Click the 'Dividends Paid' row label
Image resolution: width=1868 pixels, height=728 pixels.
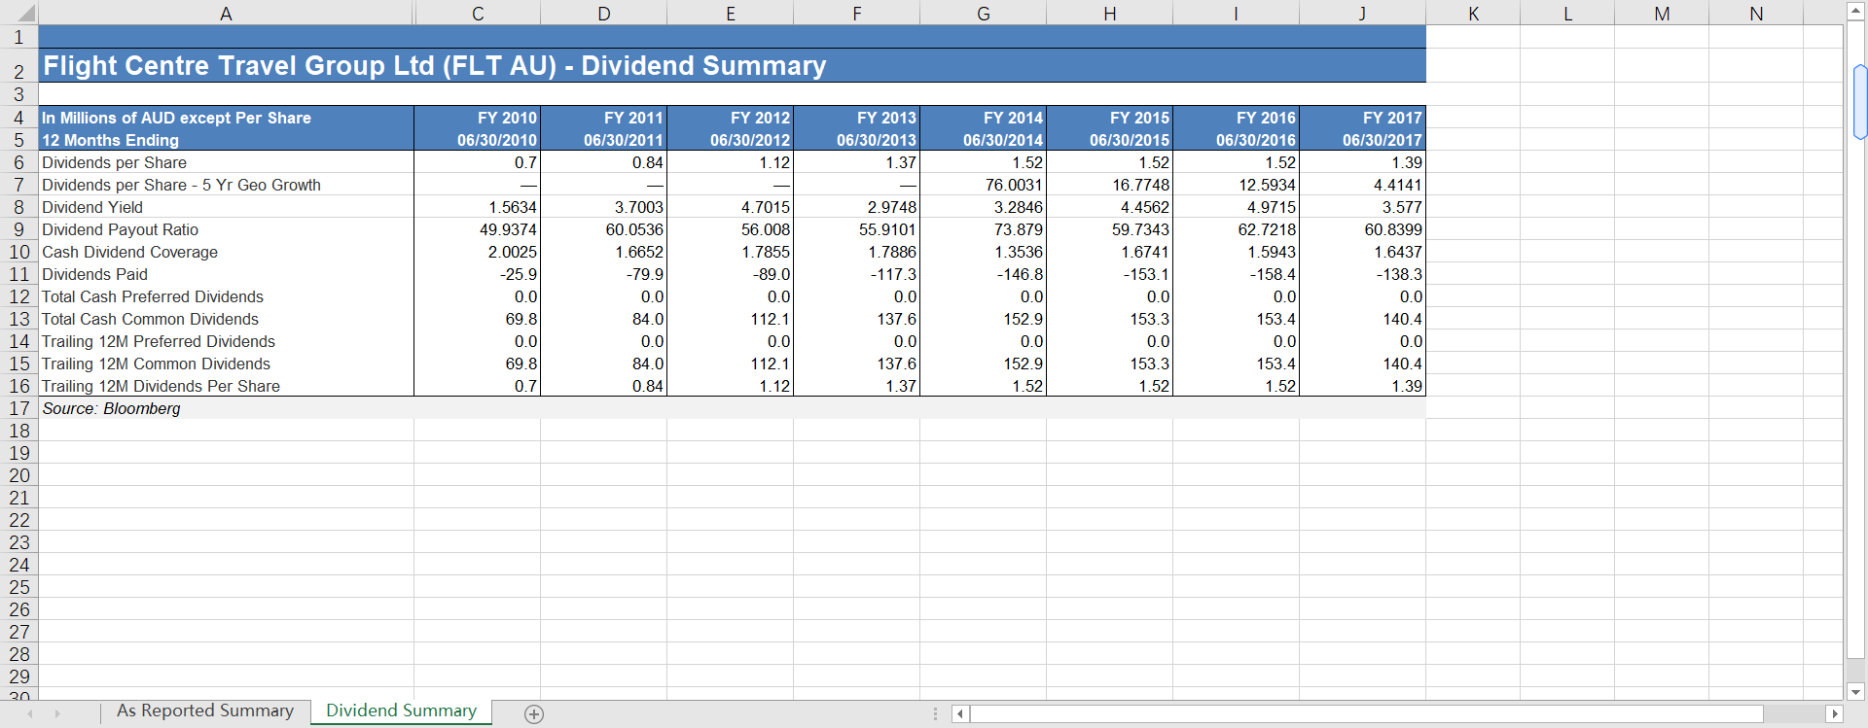(x=226, y=274)
